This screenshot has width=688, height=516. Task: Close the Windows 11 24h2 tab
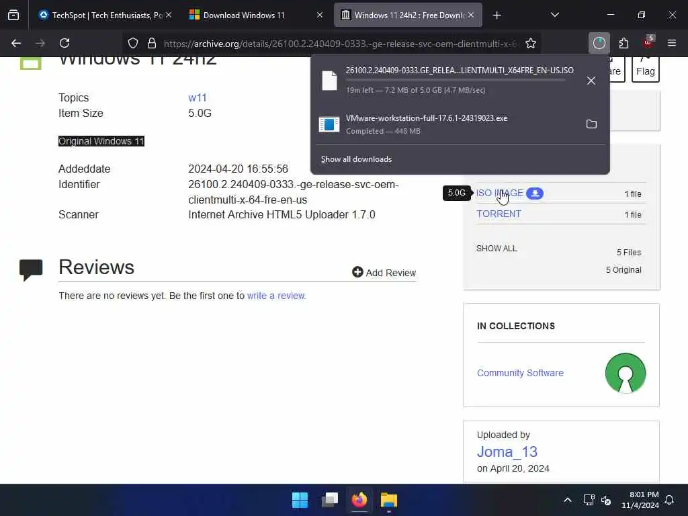471,15
